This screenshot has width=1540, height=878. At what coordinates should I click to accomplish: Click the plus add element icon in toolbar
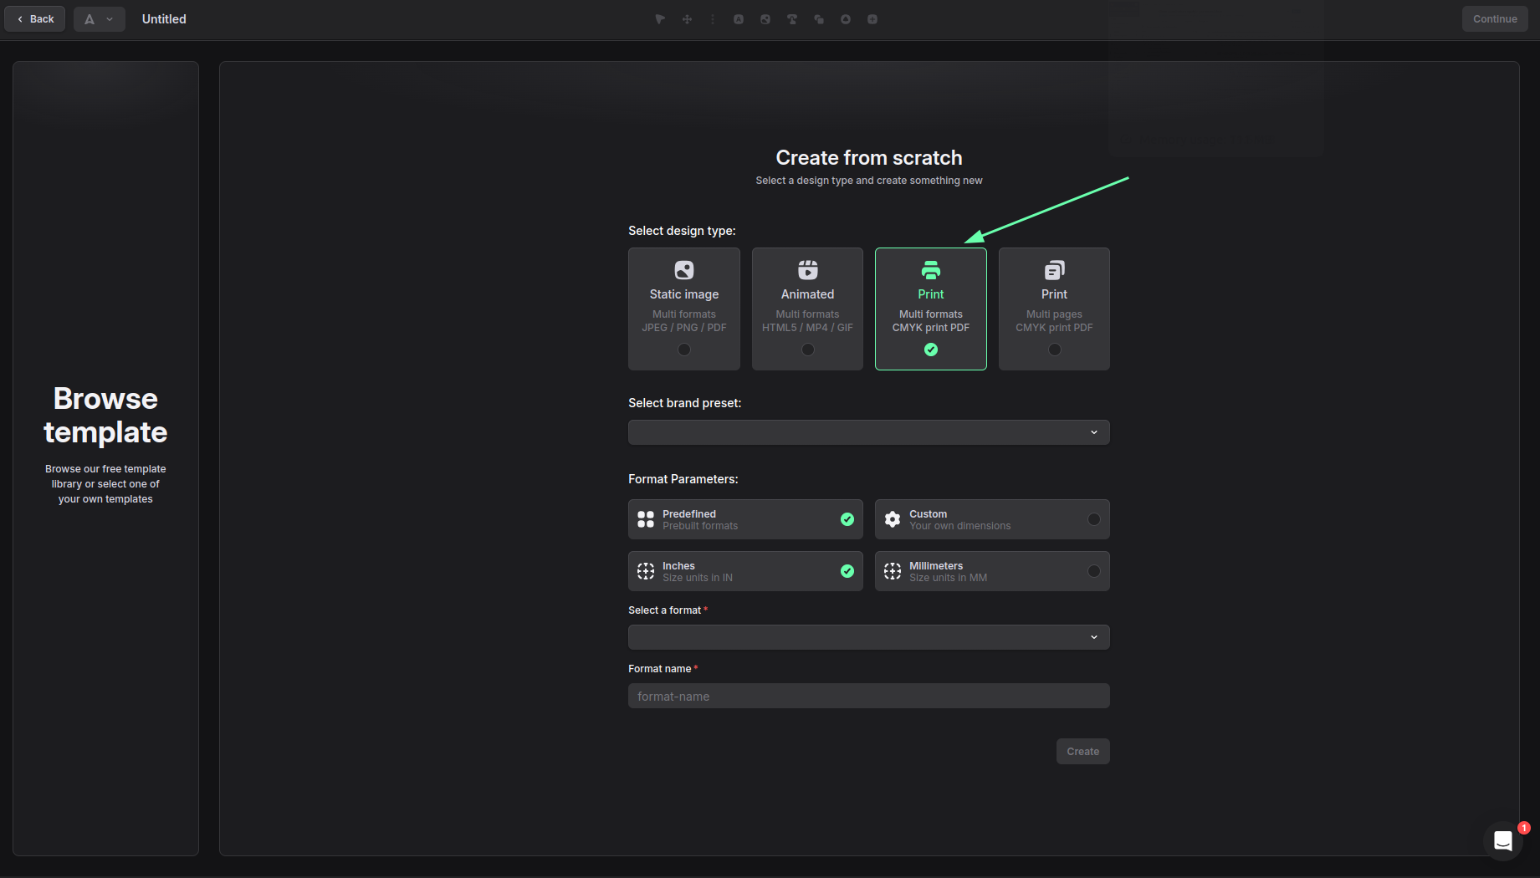872,19
